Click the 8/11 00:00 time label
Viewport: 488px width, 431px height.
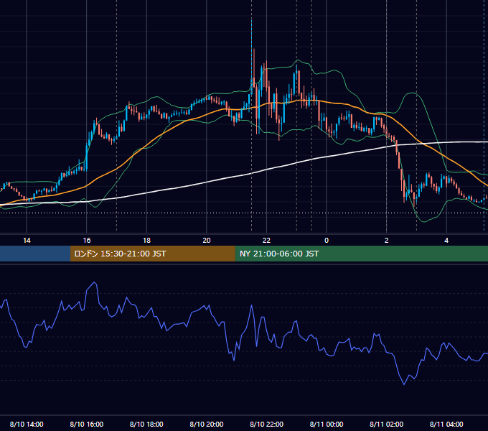(x=327, y=424)
